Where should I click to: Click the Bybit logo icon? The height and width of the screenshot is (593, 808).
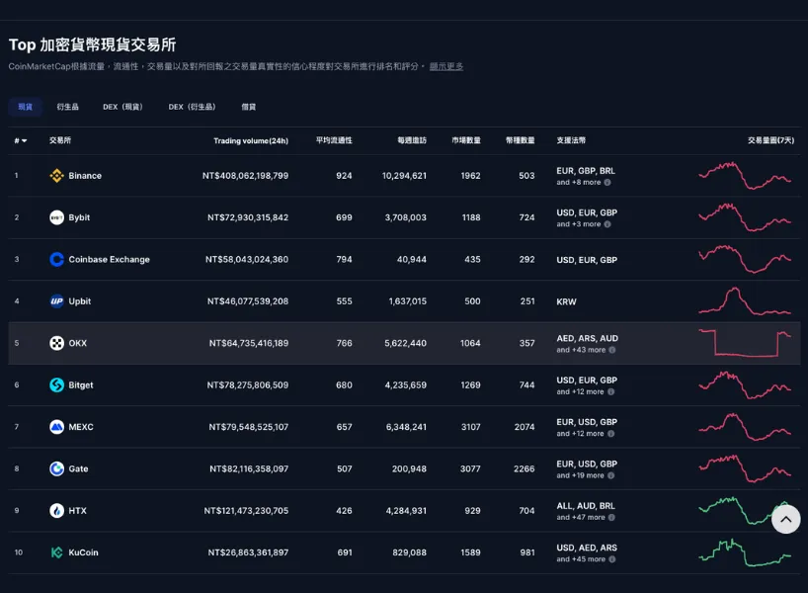tap(56, 217)
